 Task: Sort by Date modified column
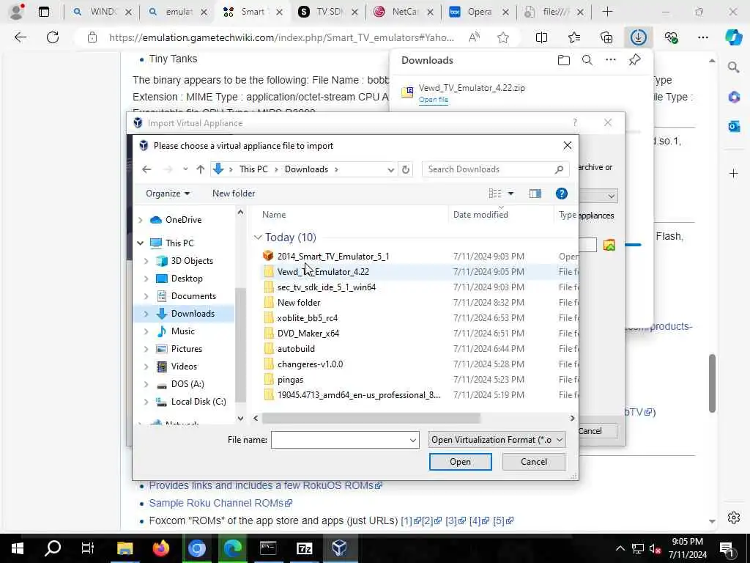point(480,215)
